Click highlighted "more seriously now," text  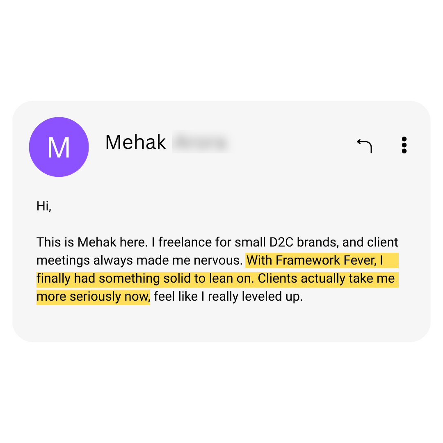tap(93, 297)
